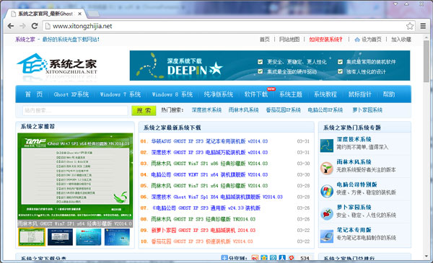Share via the Weibo red icon

tap(255, 258)
